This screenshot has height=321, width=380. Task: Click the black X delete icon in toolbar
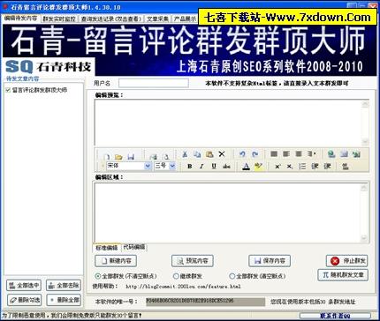point(222,154)
